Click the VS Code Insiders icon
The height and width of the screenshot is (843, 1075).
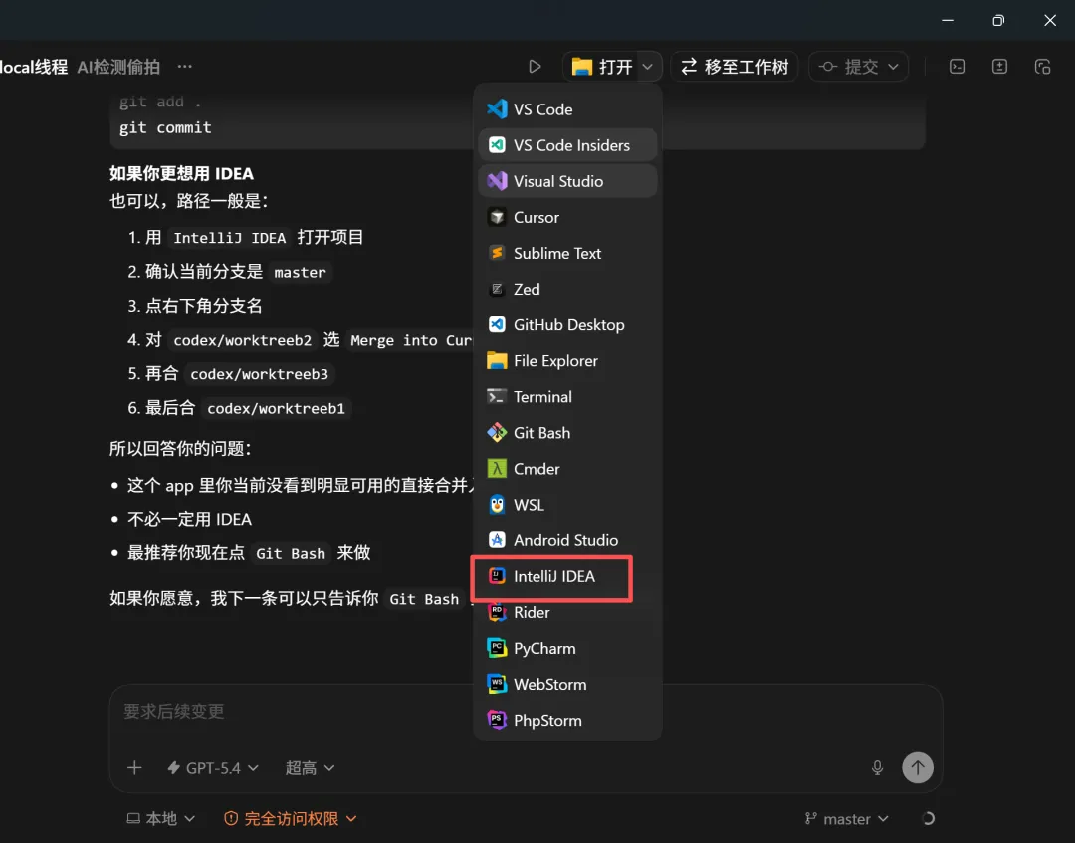[x=497, y=145]
